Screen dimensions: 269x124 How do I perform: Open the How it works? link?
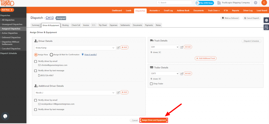coord(91,55)
